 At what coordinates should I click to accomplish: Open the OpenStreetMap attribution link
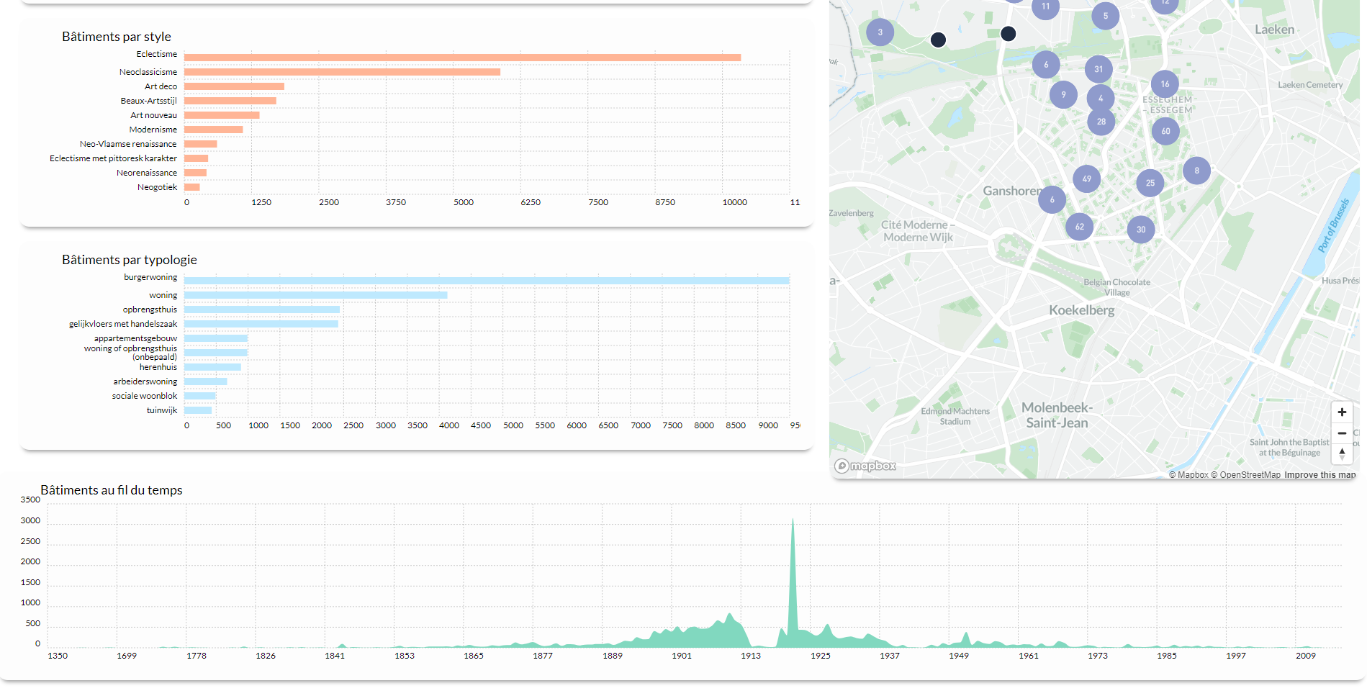coord(1245,475)
